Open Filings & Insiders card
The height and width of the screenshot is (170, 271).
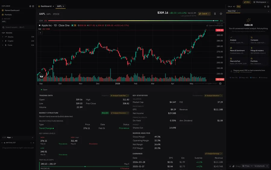pyautogui.click(x=259, y=50)
